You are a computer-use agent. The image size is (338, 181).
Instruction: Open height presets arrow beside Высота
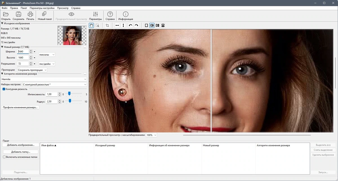pos(35,58)
